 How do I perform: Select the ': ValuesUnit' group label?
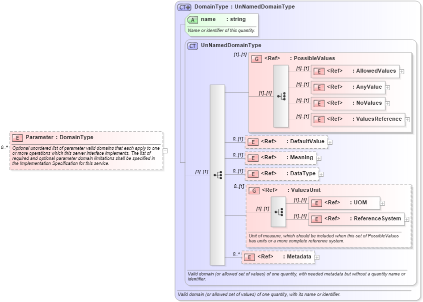(304, 190)
